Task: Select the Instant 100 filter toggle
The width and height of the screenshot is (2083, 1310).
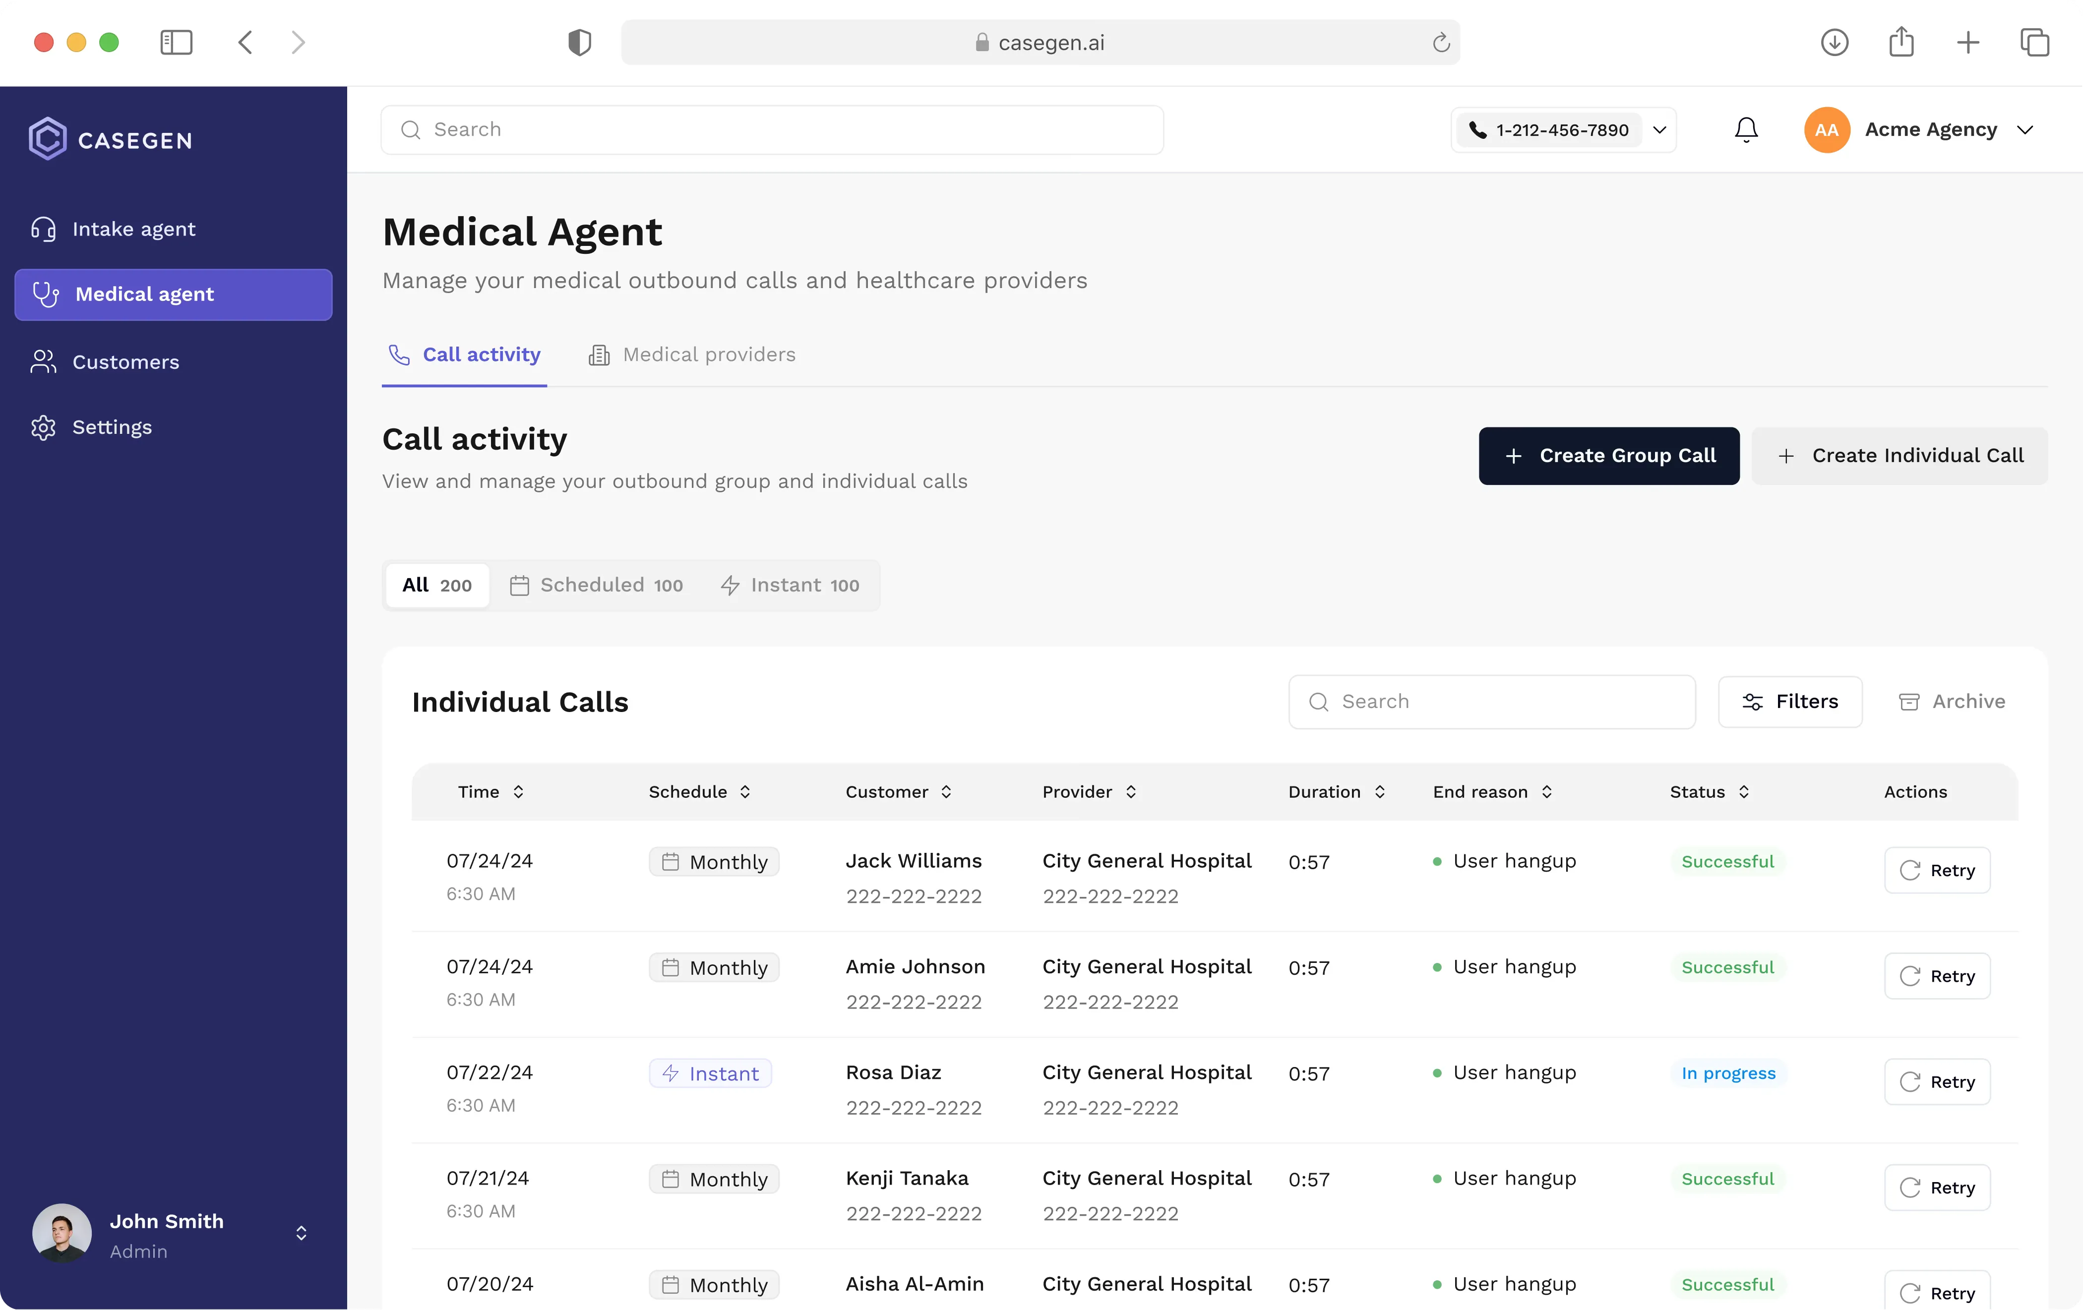Action: [790, 586]
